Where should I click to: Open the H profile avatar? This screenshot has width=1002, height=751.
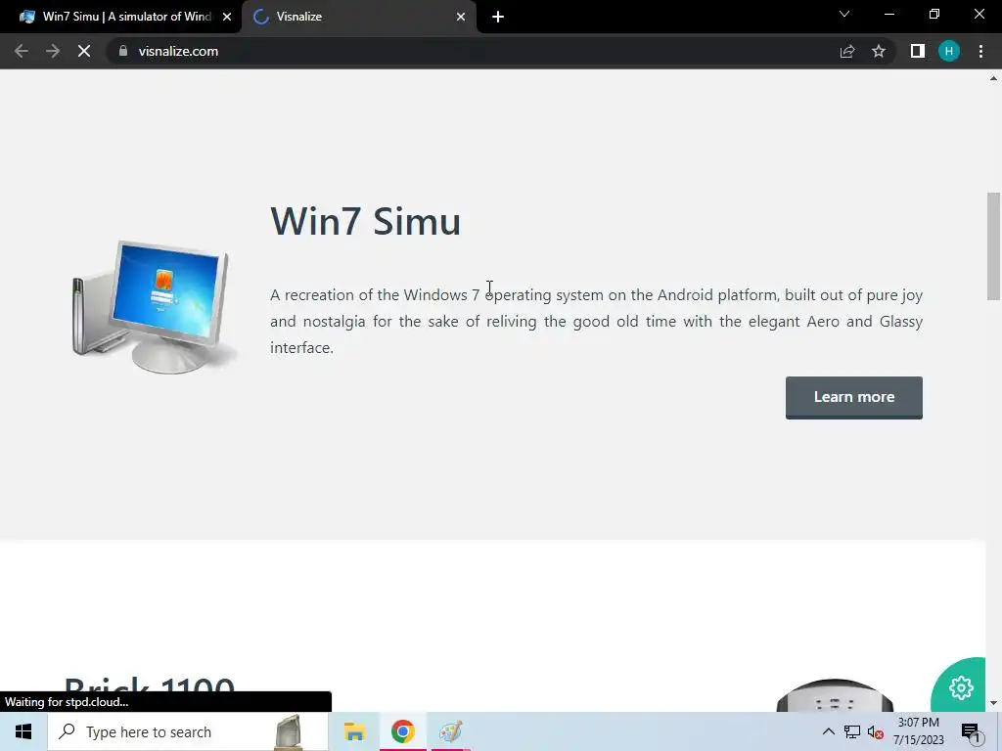click(949, 51)
